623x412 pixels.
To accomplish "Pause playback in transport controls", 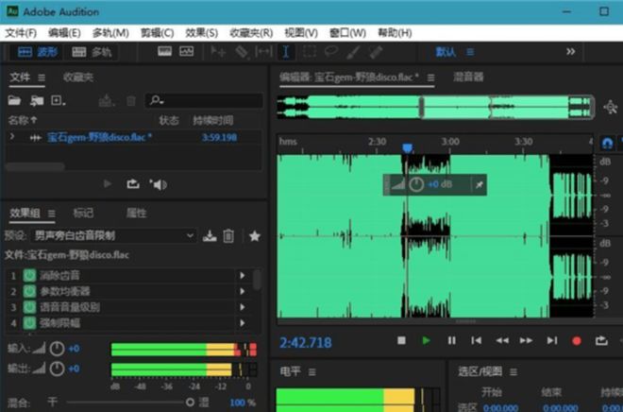I will click(452, 340).
